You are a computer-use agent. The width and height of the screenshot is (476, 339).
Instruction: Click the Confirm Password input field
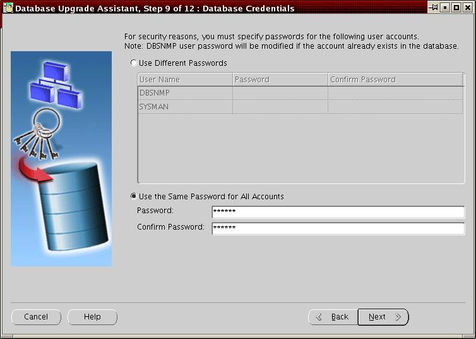[338, 228]
